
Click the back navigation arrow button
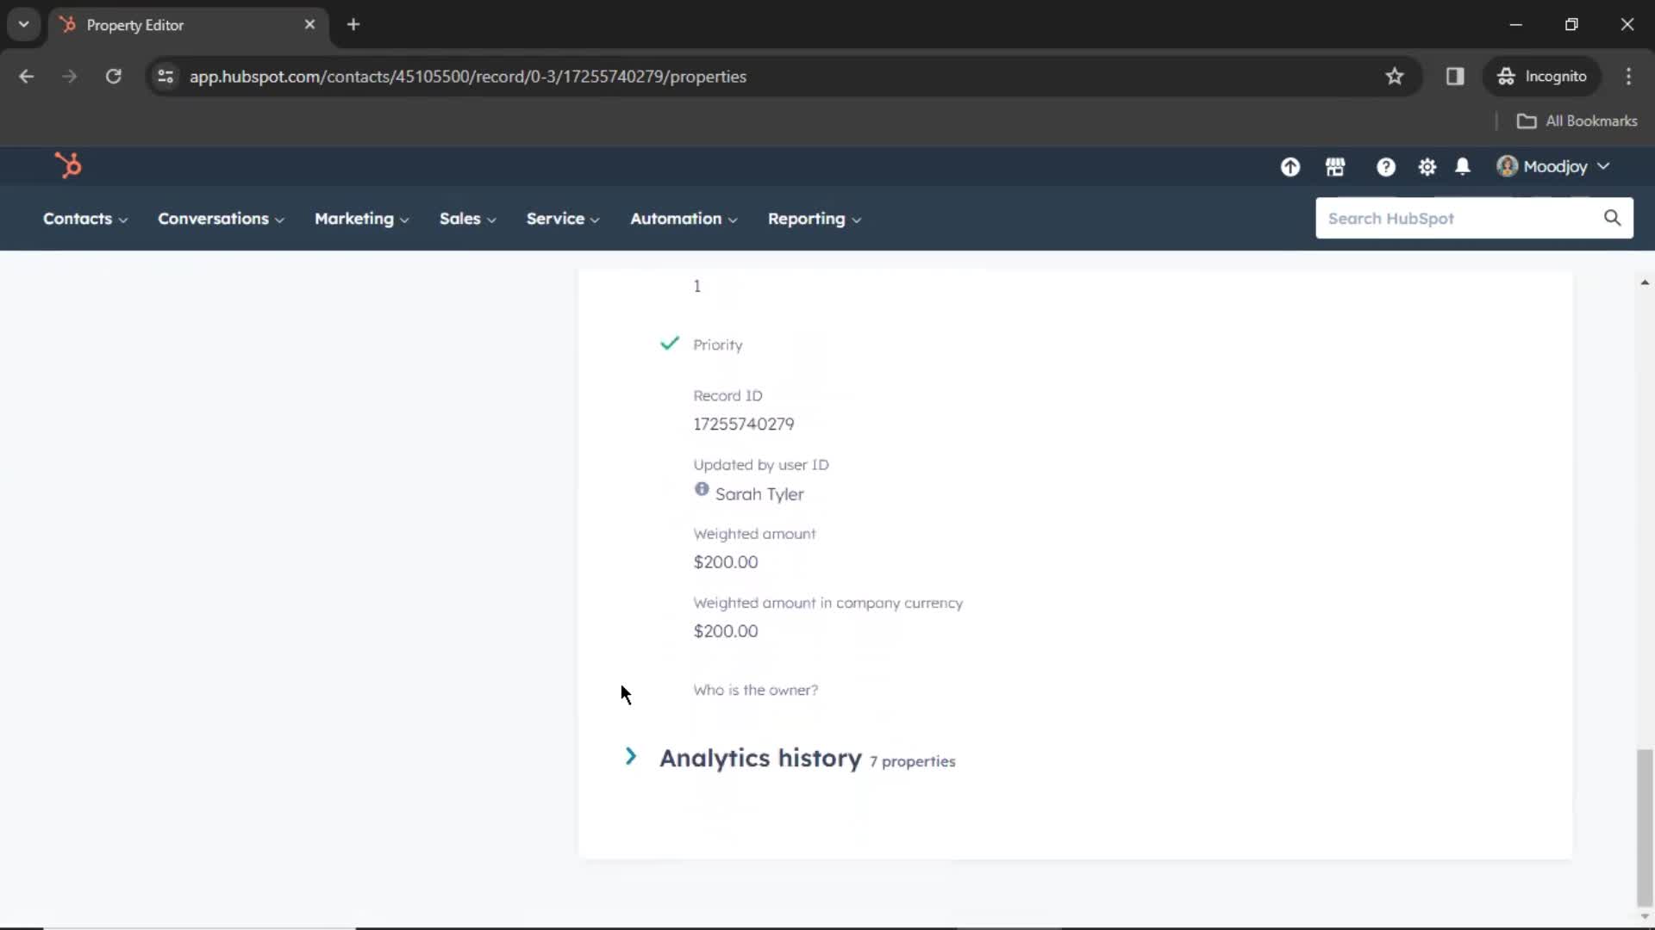coord(28,76)
